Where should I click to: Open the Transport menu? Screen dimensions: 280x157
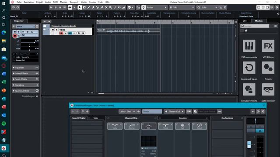[x=74, y=2]
